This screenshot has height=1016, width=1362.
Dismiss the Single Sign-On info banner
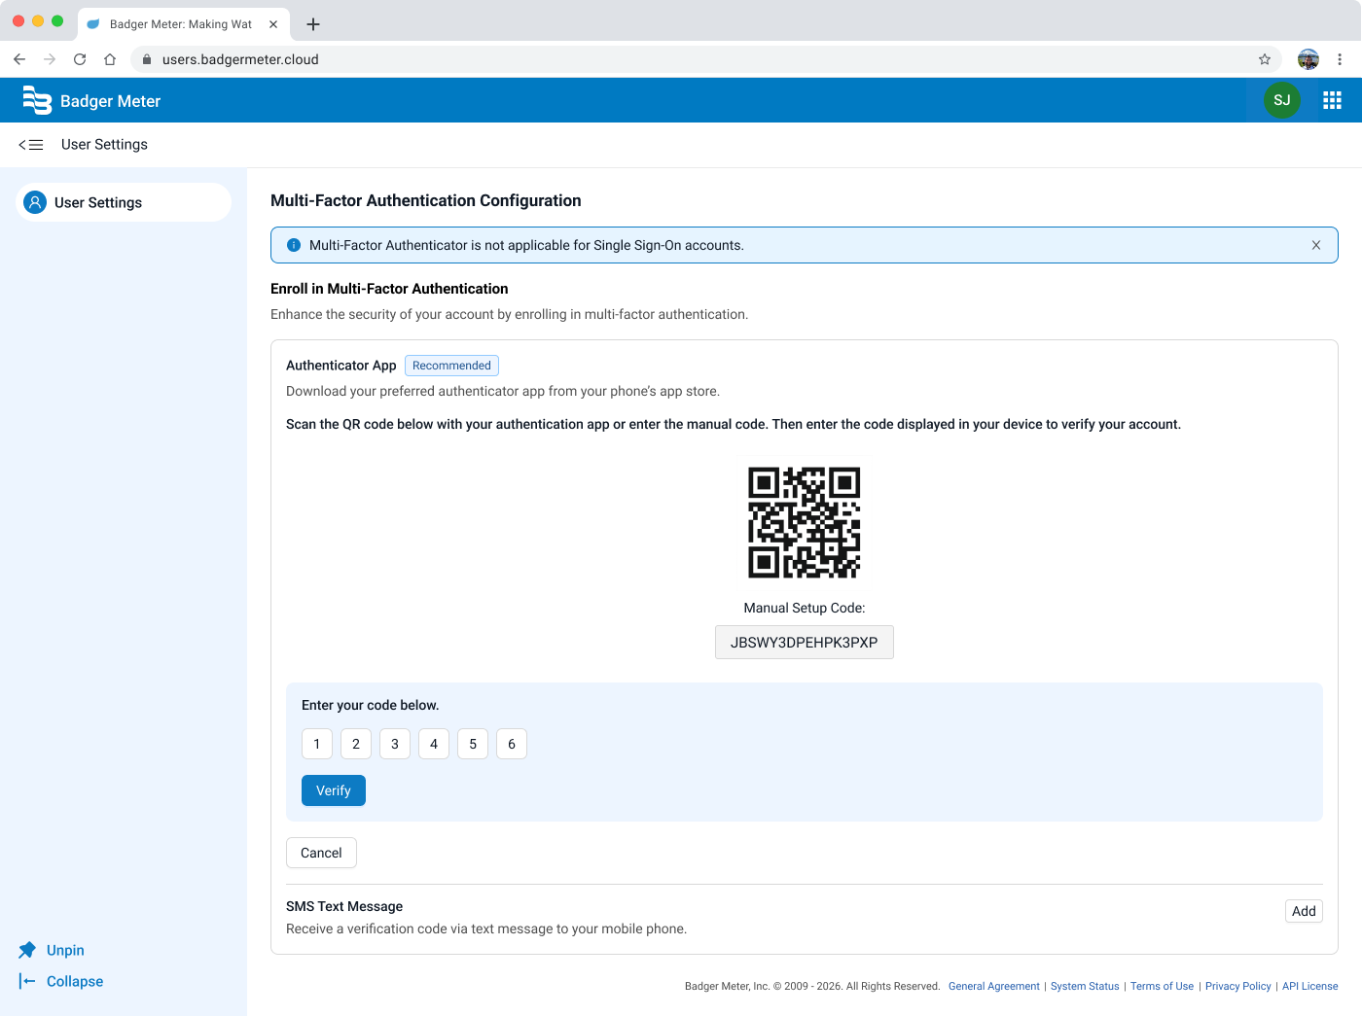(x=1316, y=245)
